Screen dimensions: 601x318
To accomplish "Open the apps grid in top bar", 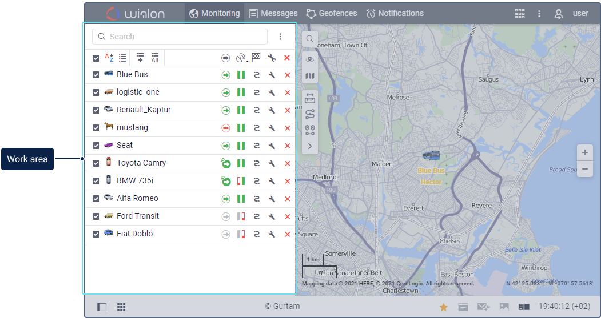I will (519, 14).
